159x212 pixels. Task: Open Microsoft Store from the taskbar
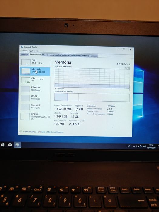coord(2,145)
